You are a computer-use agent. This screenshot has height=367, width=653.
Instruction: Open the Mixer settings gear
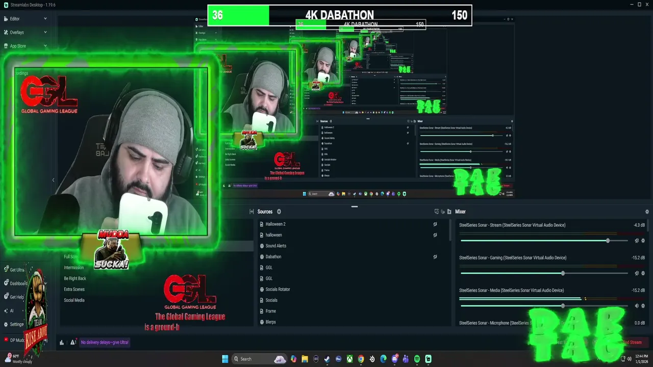[x=647, y=212]
